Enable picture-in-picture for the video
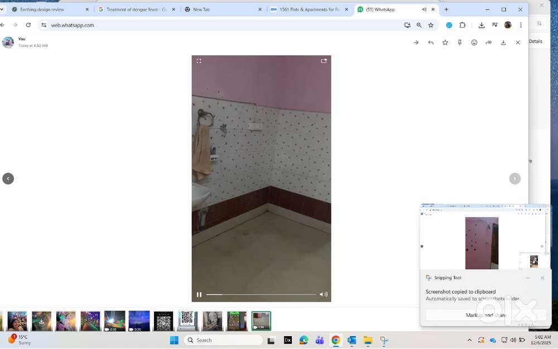Image resolution: width=558 pixels, height=349 pixels. click(324, 61)
